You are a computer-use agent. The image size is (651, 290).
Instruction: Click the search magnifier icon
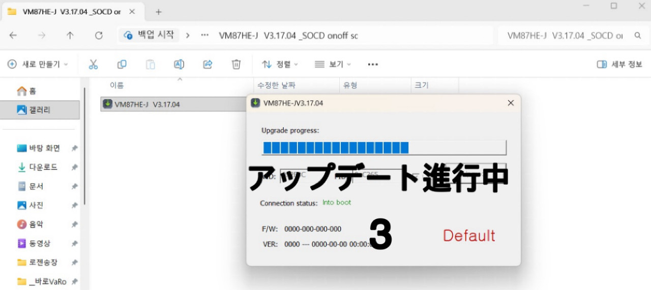pyautogui.click(x=638, y=36)
